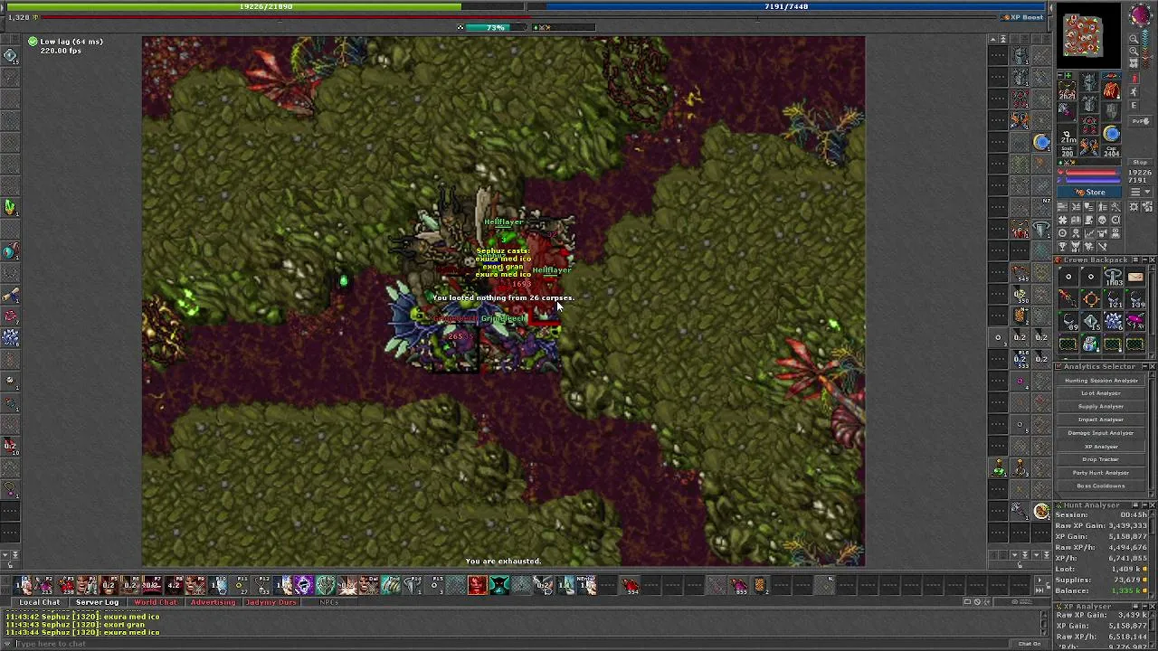1158x651 pixels.
Task: Select the shield equipment slot
Action: point(1111,112)
